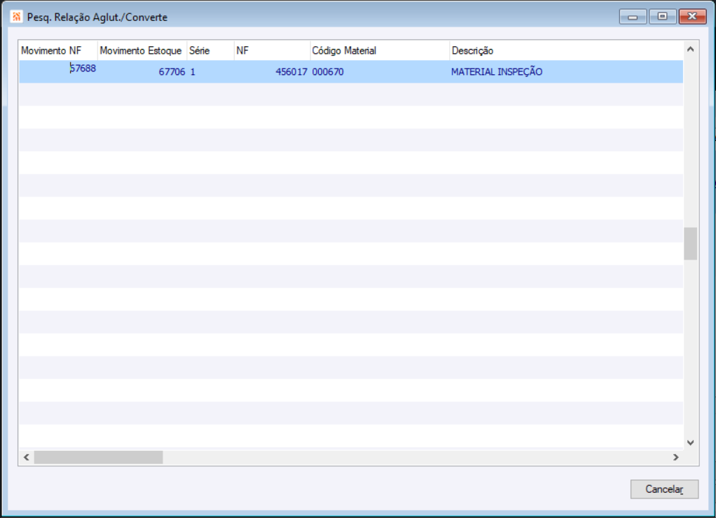Image resolution: width=716 pixels, height=518 pixels.
Task: Click the NF column header
Action: tap(272, 50)
